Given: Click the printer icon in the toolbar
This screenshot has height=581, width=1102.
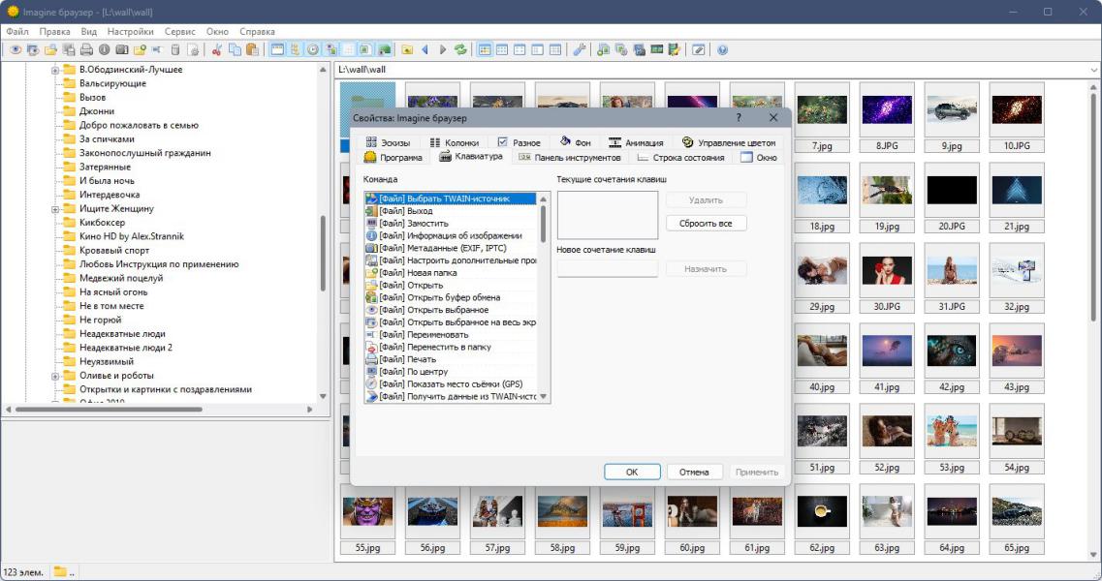Looking at the screenshot, I should (86, 49).
